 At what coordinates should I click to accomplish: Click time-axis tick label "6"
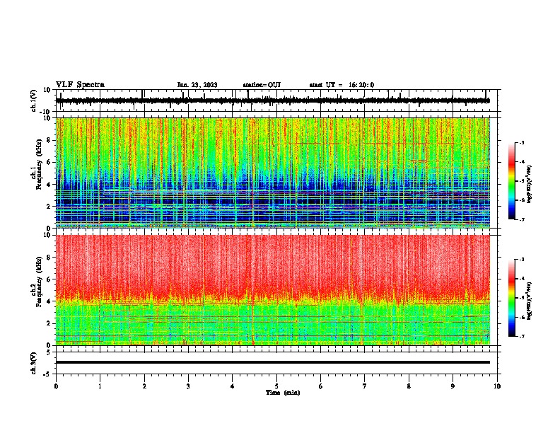click(x=321, y=386)
